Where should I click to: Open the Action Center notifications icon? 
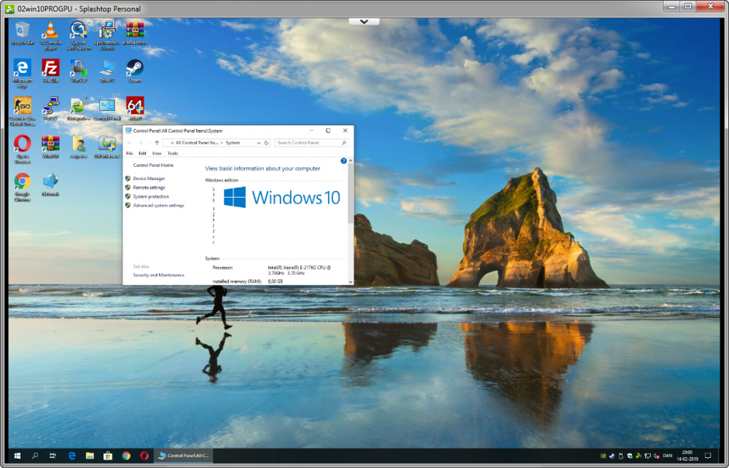708,456
